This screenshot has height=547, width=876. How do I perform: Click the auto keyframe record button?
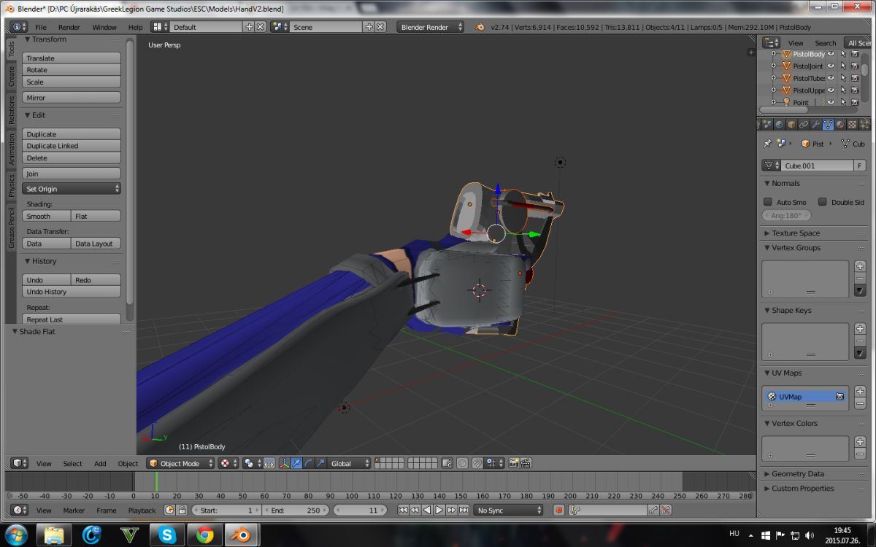[558, 511]
